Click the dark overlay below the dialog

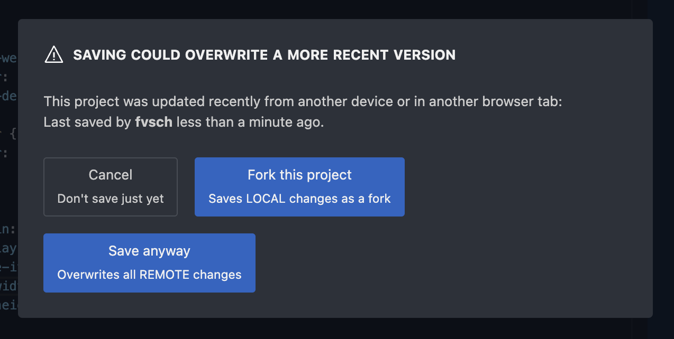click(337, 330)
